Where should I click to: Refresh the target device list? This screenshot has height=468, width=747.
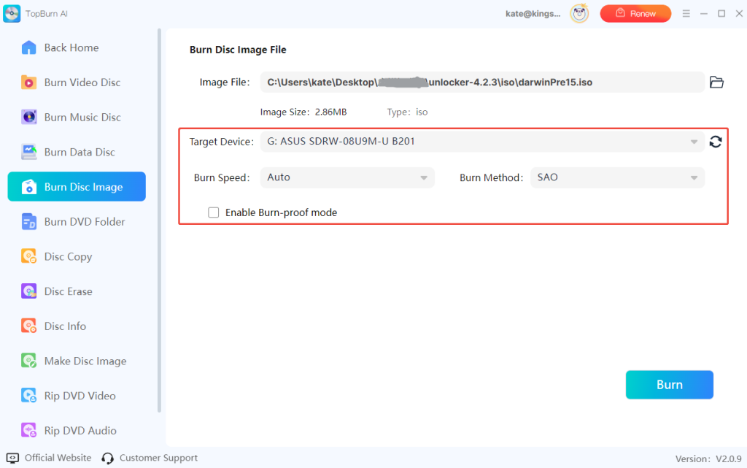click(716, 142)
